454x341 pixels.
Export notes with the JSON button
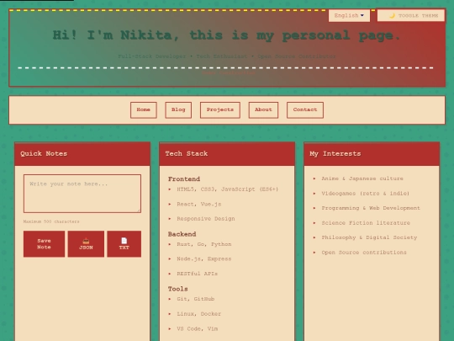(86, 244)
